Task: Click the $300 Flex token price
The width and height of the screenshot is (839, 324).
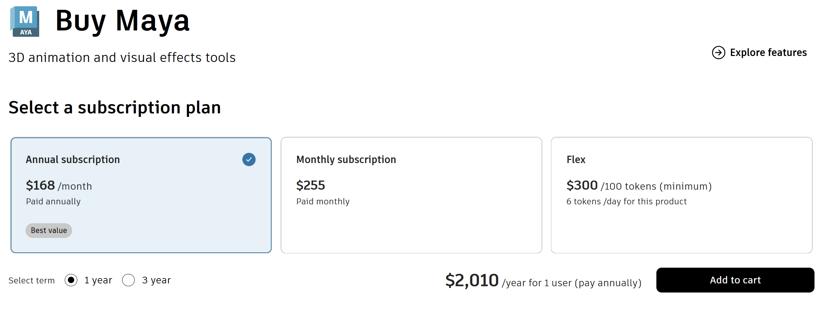Action: [582, 185]
